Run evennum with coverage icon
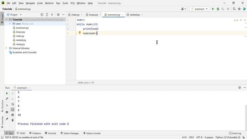Image resolution: width=247 pixels, height=139 pixels. 223,9
